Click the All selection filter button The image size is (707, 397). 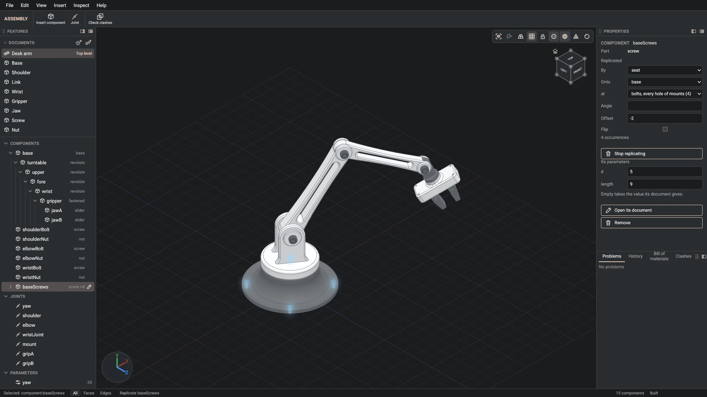75,393
